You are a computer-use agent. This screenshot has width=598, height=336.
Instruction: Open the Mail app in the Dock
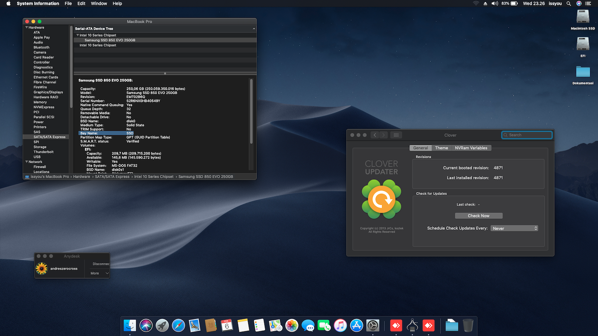195,325
